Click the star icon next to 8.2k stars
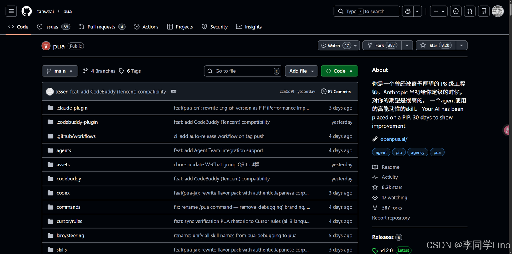 click(375, 187)
